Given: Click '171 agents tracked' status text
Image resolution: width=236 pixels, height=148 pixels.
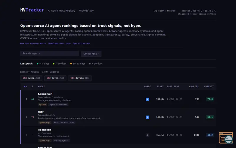Looking at the screenshot, I should click(164, 11).
